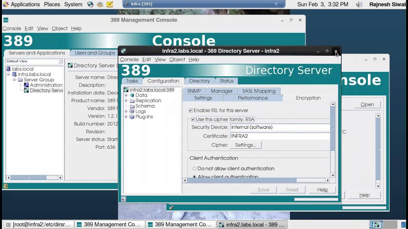Screen dimensions: 408x229
Task: Open the Performance tab
Action: (x=253, y=98)
